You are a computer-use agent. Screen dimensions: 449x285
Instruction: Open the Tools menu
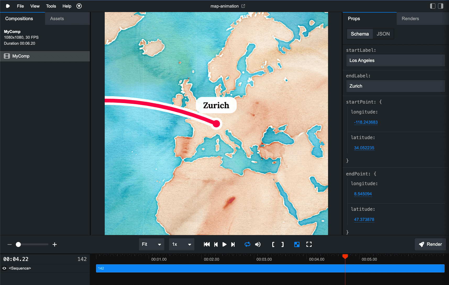[x=51, y=6]
